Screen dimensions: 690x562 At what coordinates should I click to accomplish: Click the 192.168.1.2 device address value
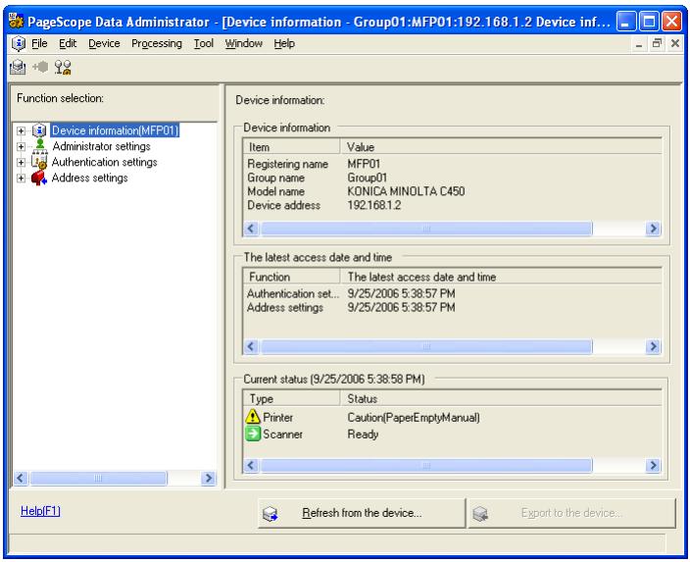[x=374, y=205]
